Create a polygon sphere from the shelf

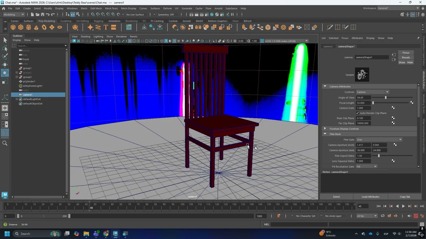click(13, 27)
